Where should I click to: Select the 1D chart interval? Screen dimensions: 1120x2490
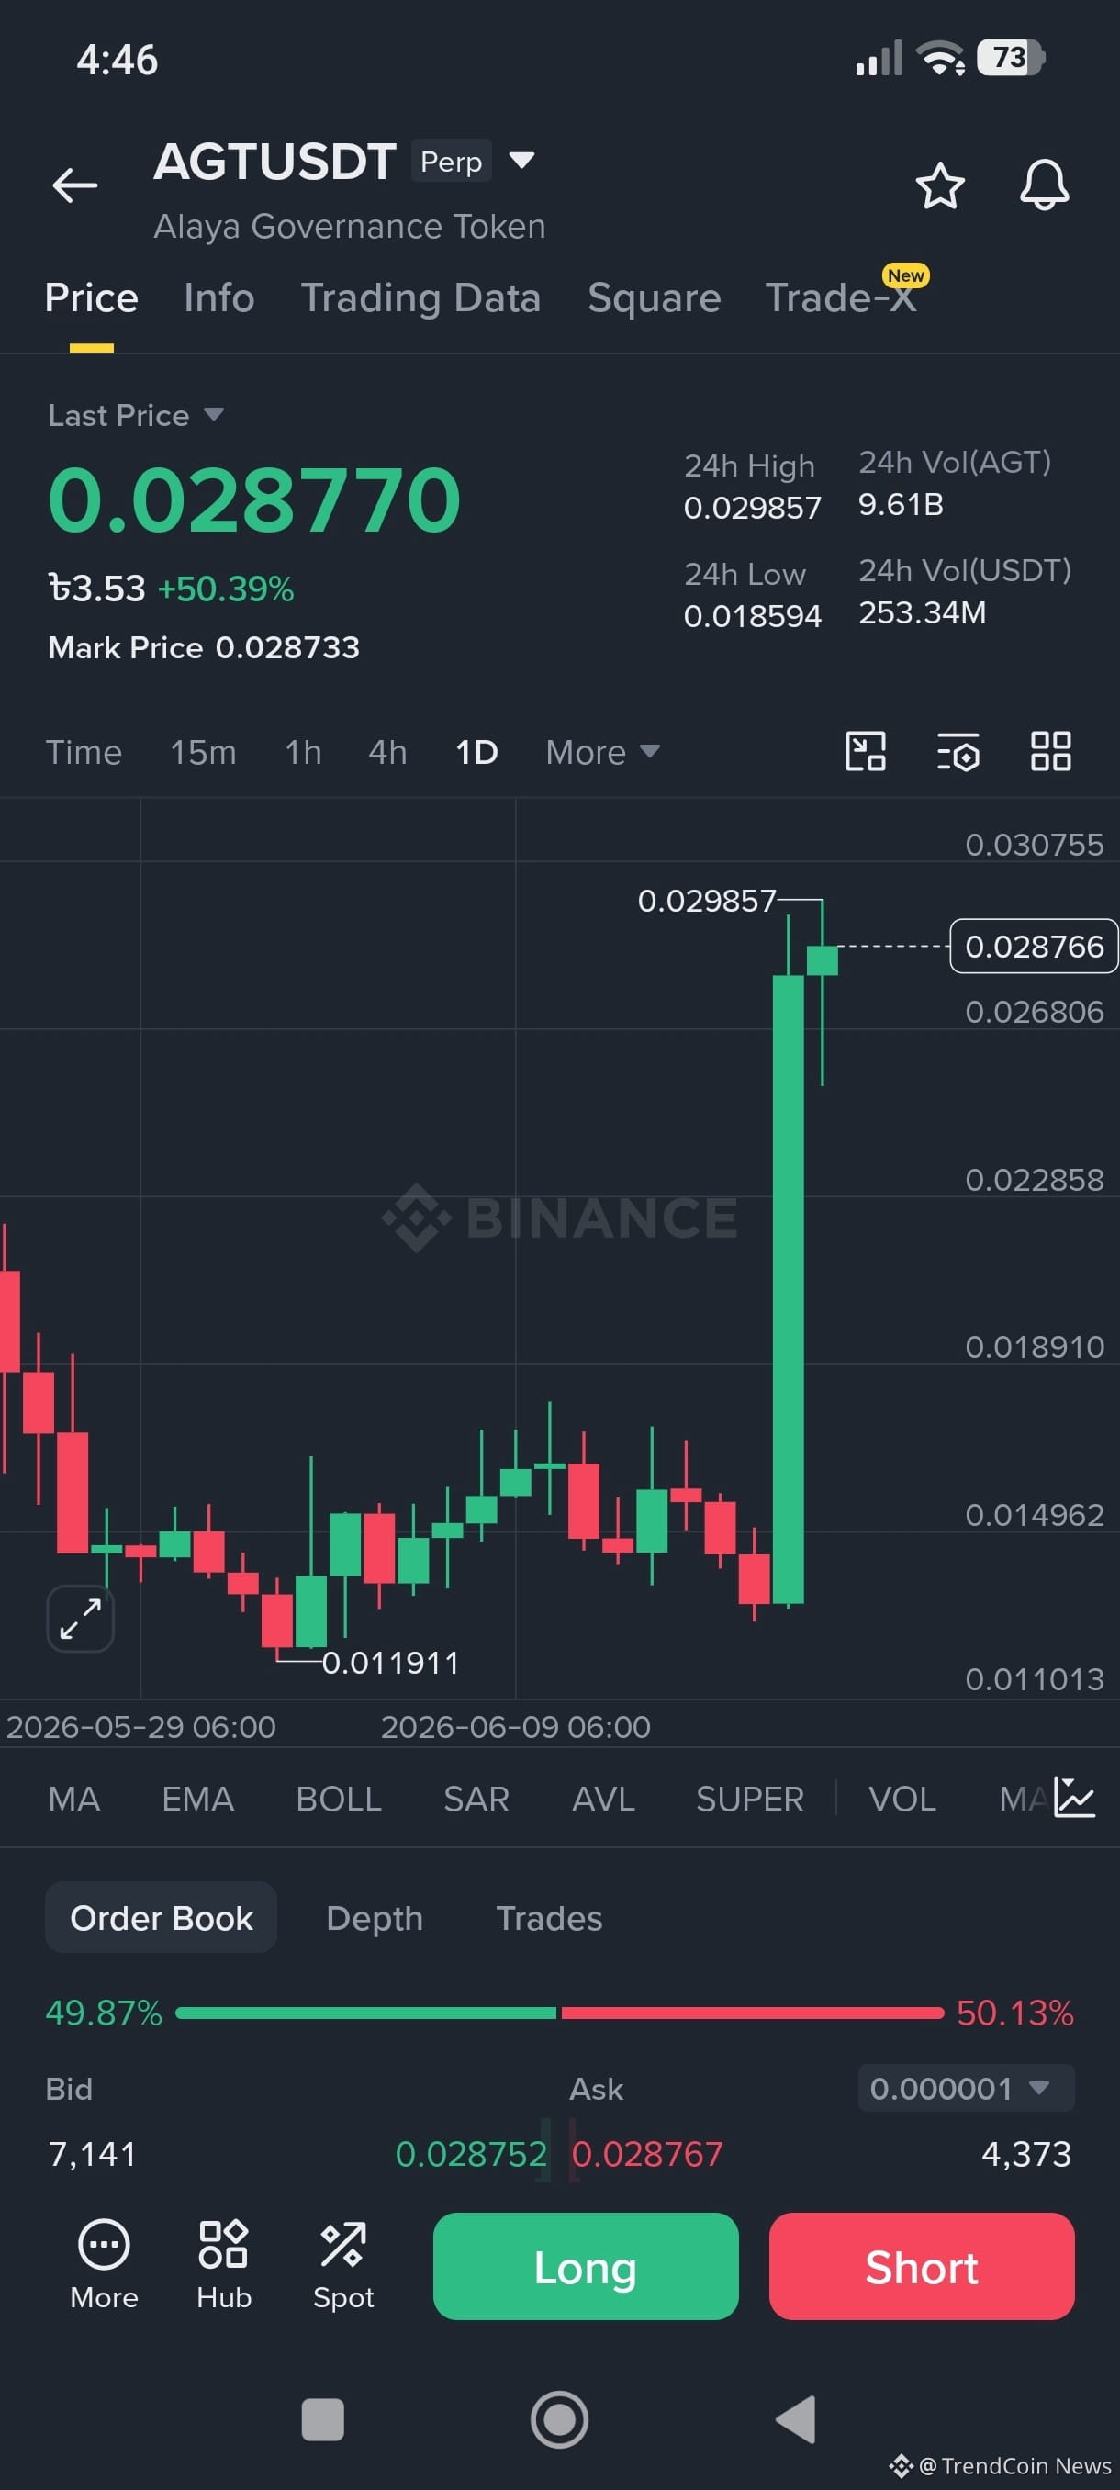tap(476, 752)
